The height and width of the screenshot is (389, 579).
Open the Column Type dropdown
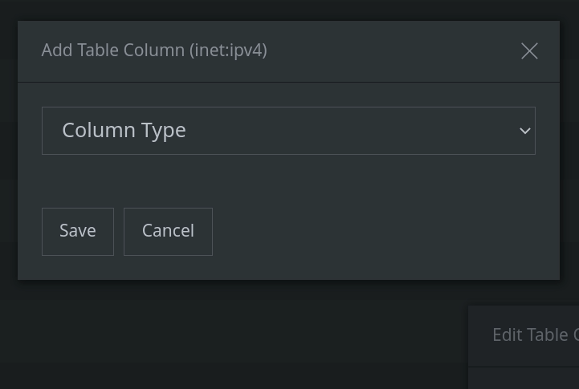pyautogui.click(x=288, y=131)
